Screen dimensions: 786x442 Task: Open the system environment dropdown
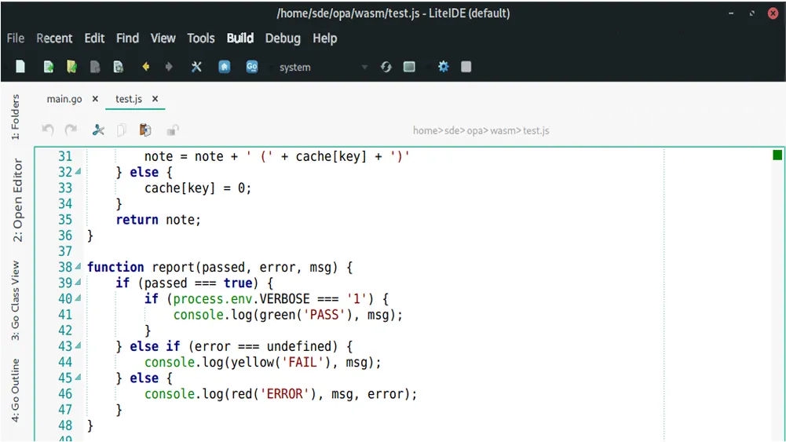pyautogui.click(x=324, y=68)
